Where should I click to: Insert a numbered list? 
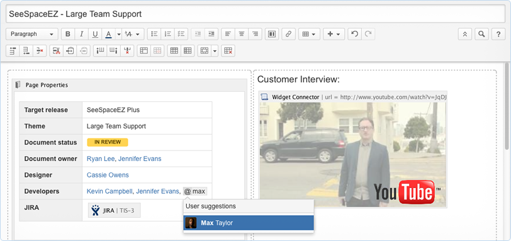pos(168,34)
